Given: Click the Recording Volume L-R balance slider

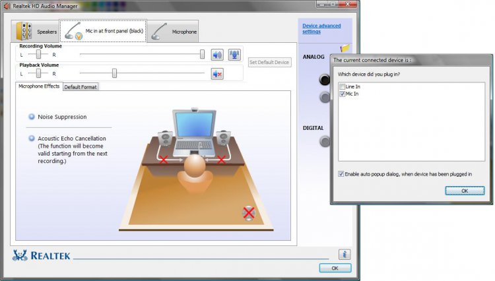Looking at the screenshot, I should click(x=38, y=54).
